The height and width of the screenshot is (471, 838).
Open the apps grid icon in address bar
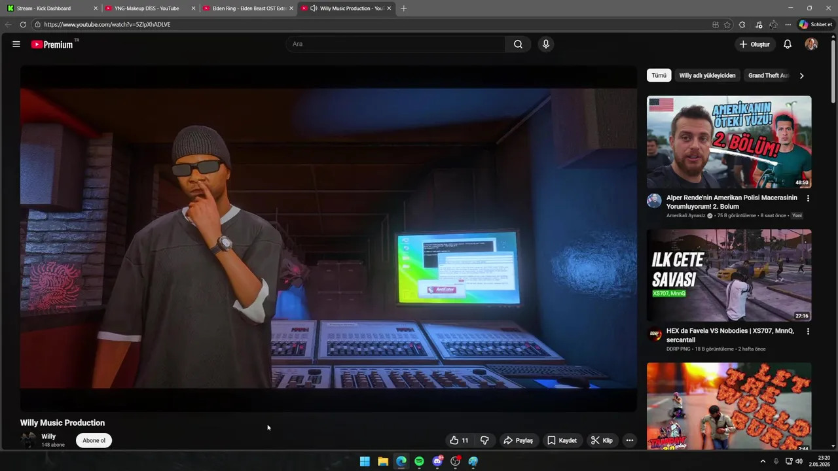pyautogui.click(x=716, y=25)
